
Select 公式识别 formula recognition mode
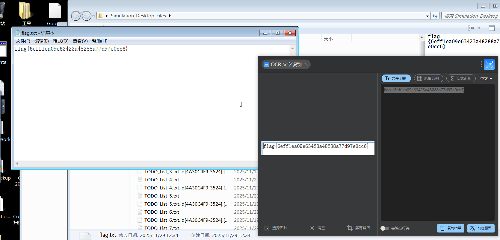click(x=461, y=78)
